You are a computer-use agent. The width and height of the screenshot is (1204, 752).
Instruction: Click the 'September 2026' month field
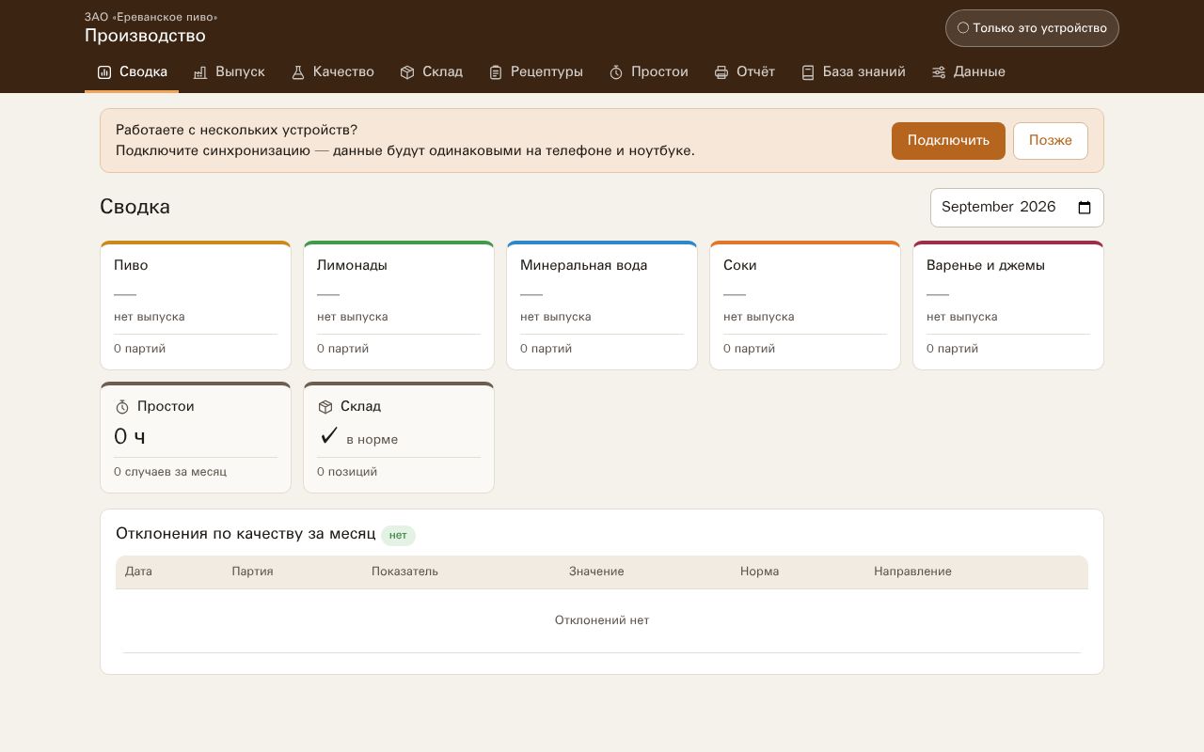click(x=1017, y=208)
